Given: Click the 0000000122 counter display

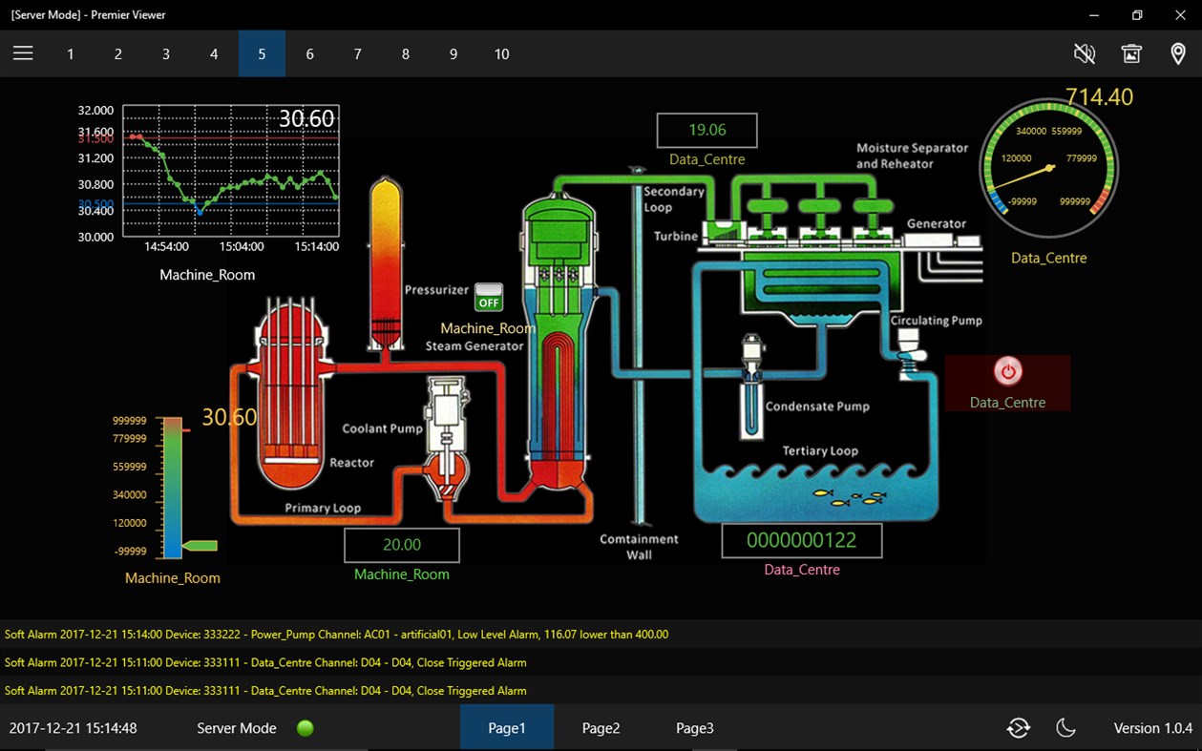Looking at the screenshot, I should 802,540.
